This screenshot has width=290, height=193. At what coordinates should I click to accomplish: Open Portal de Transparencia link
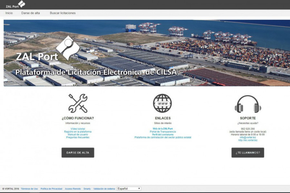[x=163, y=132]
